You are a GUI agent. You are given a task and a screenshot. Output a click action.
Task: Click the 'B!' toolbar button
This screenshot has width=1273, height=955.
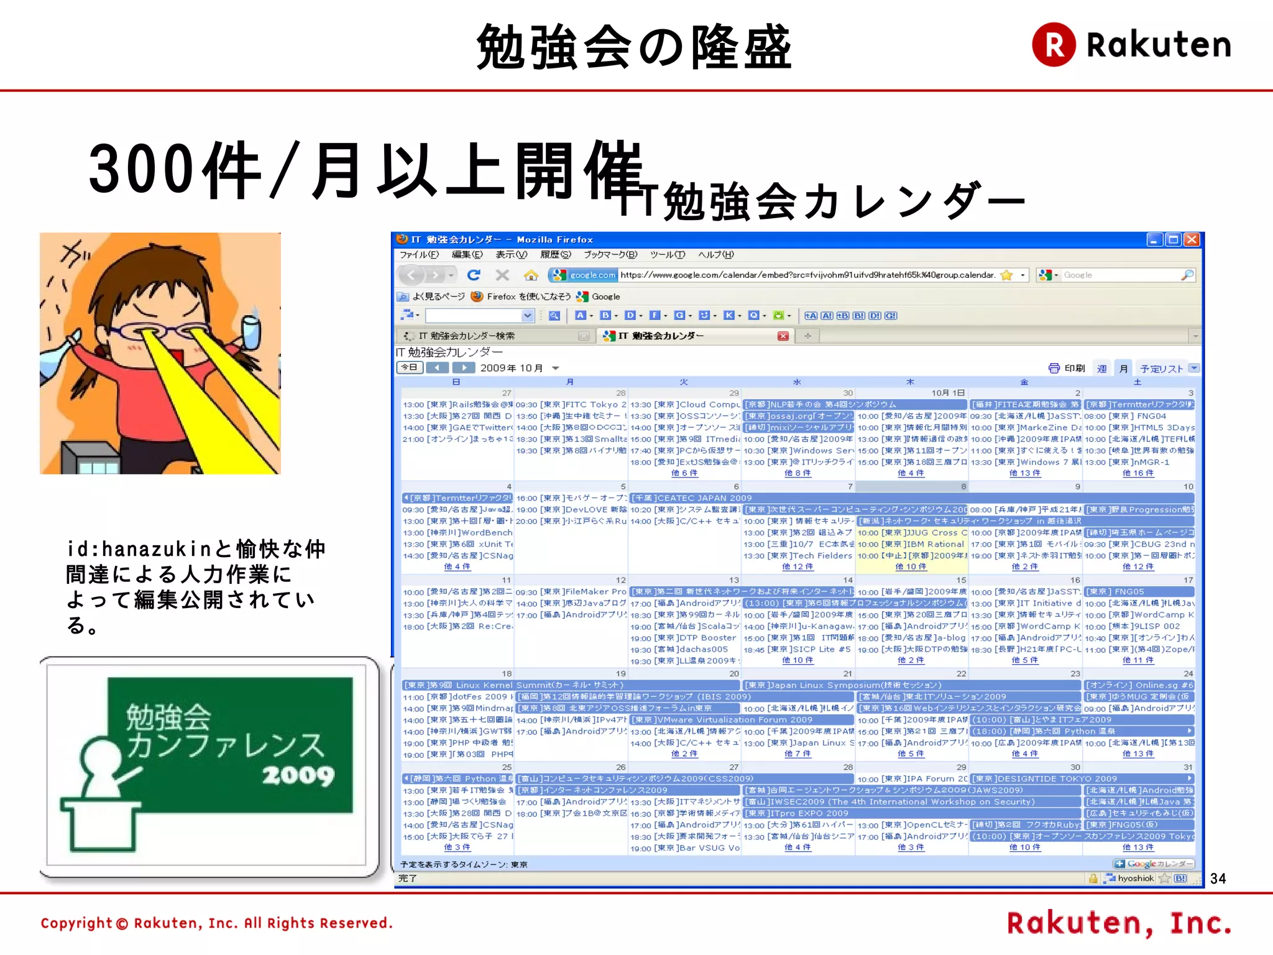[858, 315]
